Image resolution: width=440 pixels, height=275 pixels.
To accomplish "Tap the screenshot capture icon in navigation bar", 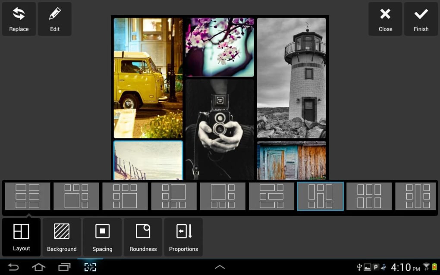I will 90,267.
